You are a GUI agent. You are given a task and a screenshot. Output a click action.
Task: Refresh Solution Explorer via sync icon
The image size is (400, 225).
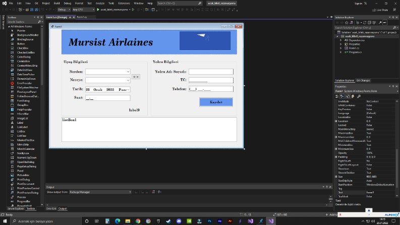(365, 23)
